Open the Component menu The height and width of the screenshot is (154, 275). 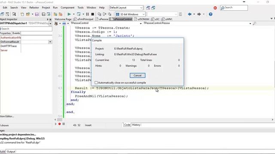click(67, 8)
